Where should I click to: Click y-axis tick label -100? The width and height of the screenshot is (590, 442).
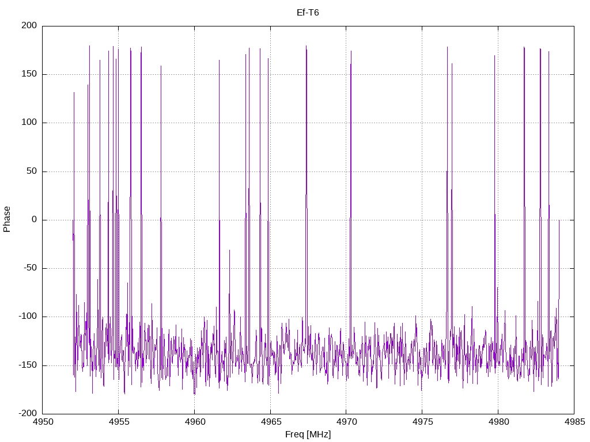28,317
